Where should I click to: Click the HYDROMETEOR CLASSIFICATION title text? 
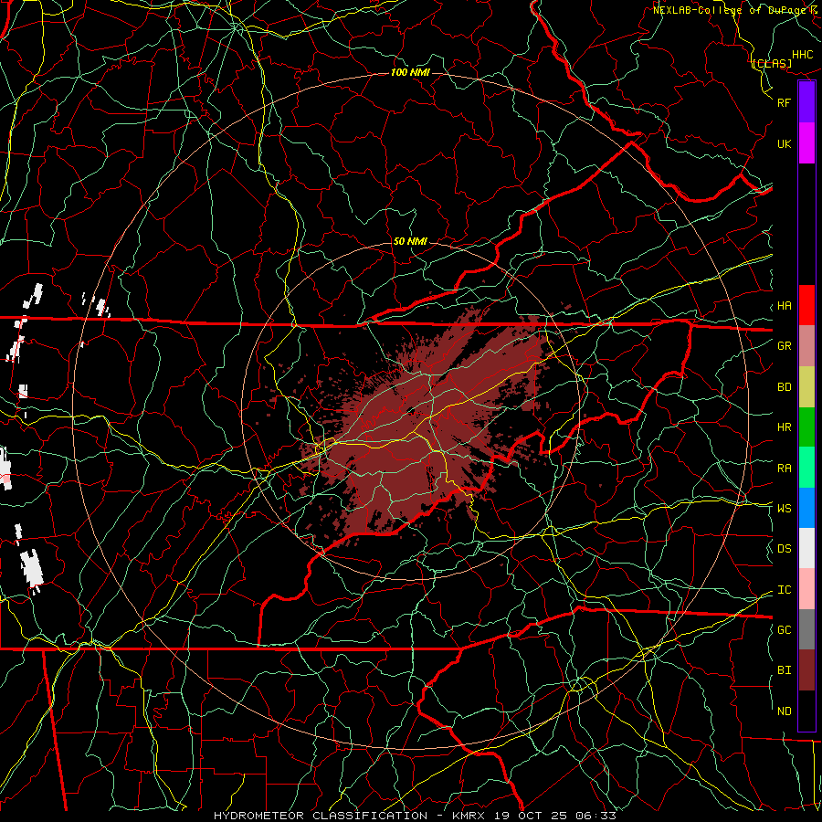(321, 816)
